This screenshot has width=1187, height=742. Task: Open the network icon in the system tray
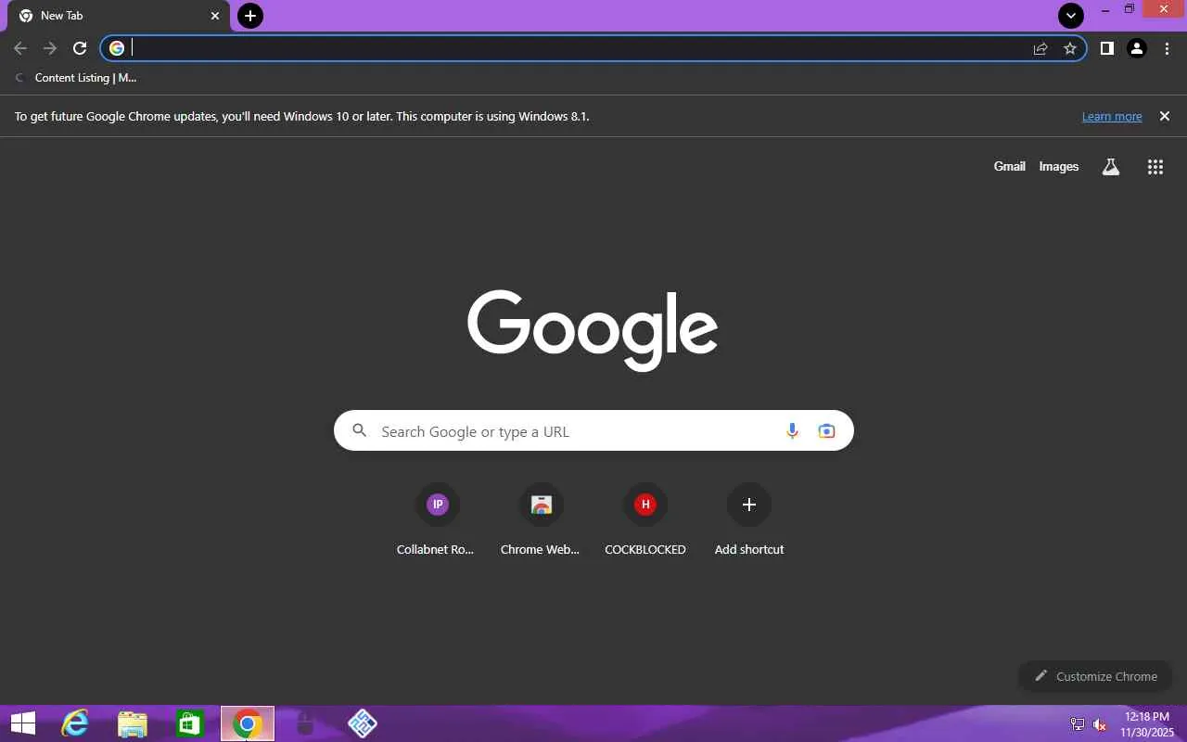(x=1078, y=724)
